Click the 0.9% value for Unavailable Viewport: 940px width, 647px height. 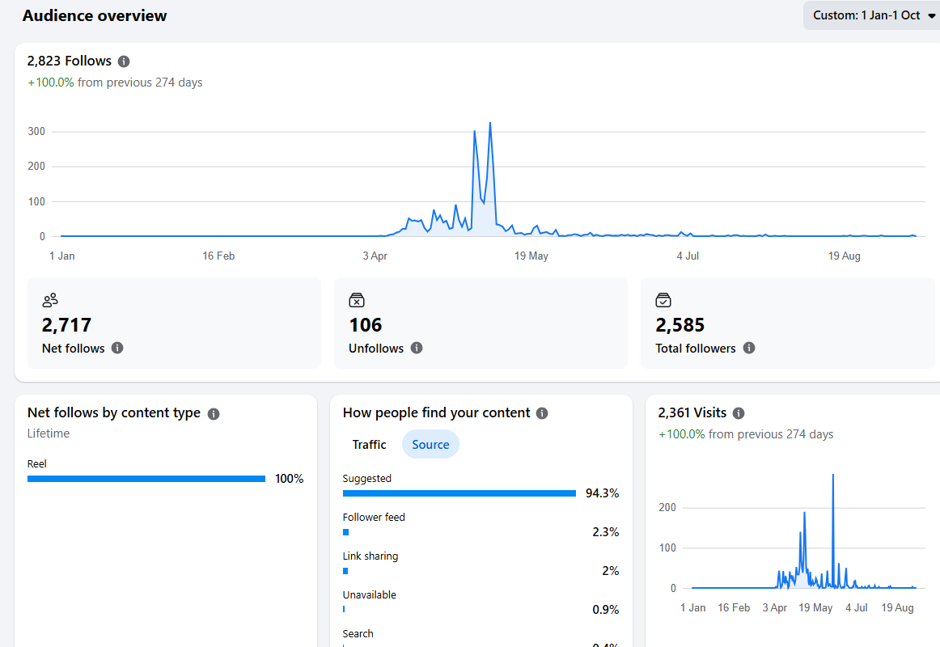(605, 610)
